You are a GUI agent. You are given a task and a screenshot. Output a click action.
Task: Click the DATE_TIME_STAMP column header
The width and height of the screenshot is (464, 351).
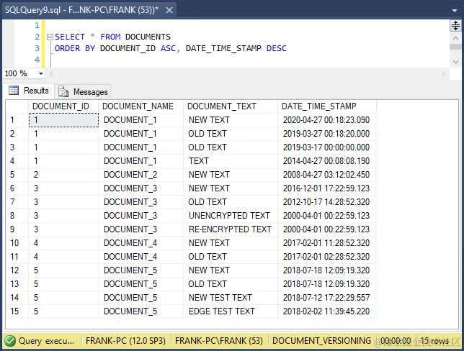pyautogui.click(x=327, y=106)
